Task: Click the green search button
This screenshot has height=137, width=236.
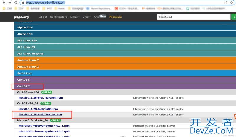Action: click(234, 17)
